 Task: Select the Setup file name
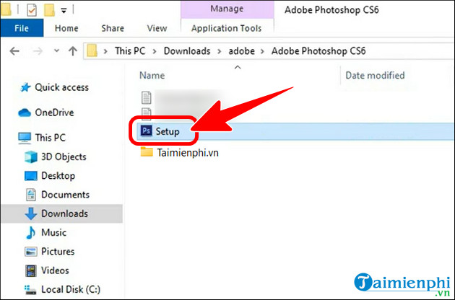(168, 131)
